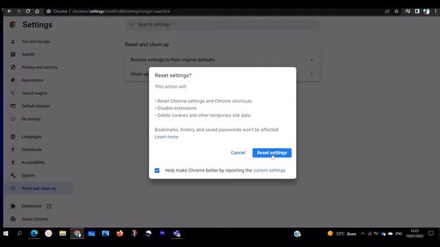Open Chrome three-dot menu
Viewport: 440px width, 247px height.
point(435,11)
